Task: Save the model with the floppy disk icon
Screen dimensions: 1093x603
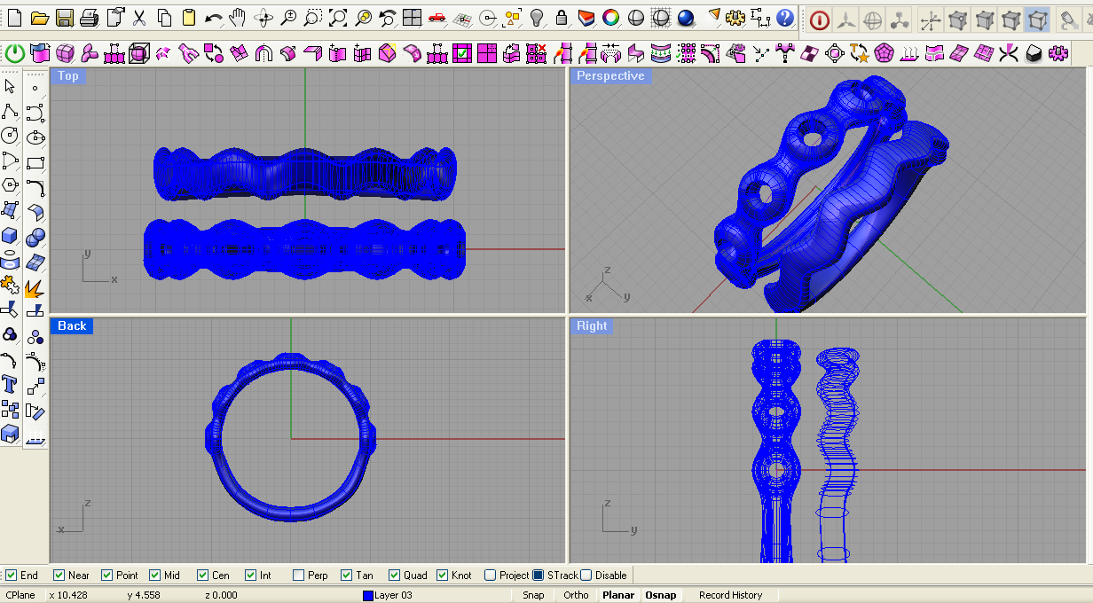Action: tap(64, 17)
